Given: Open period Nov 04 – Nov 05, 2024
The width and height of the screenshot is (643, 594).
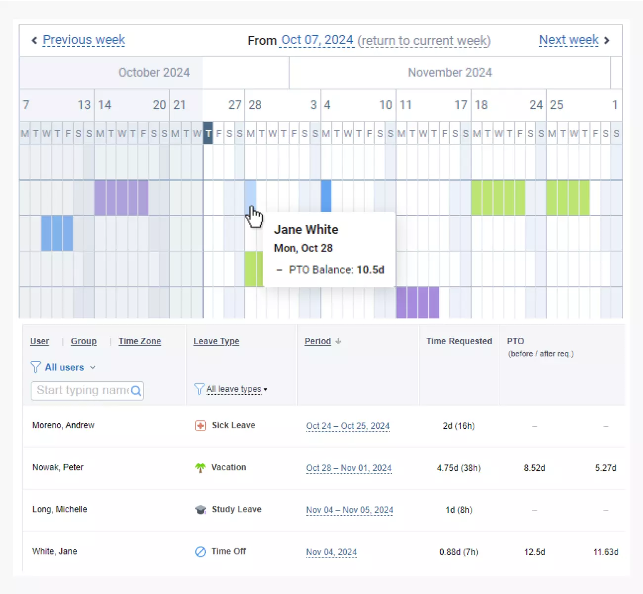Looking at the screenshot, I should 350,510.
